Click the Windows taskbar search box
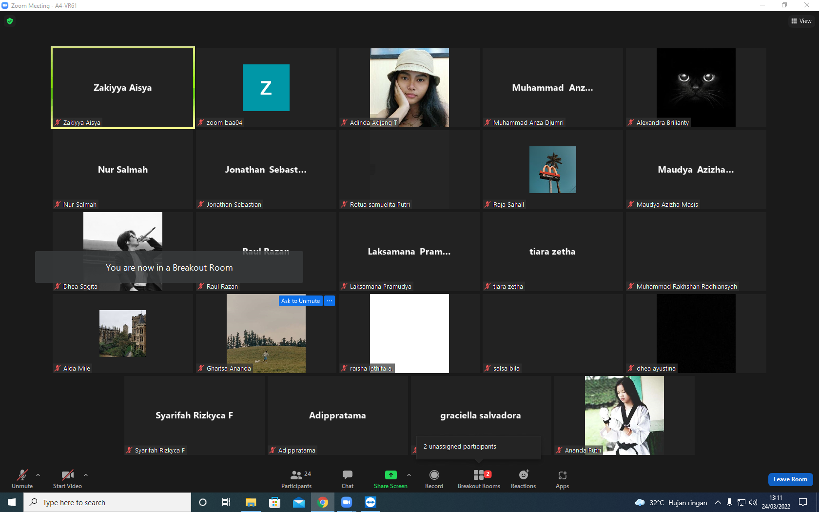Image resolution: width=819 pixels, height=512 pixels. 107,502
